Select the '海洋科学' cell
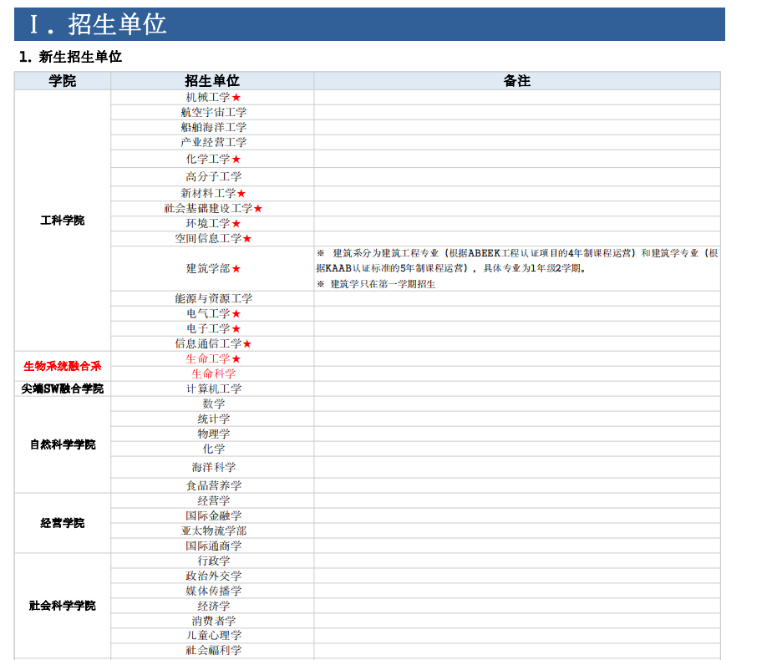772x660 pixels. 212,467
